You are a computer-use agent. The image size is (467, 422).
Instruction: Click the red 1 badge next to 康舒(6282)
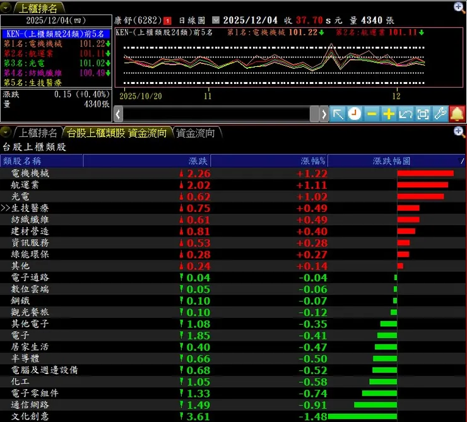point(167,21)
